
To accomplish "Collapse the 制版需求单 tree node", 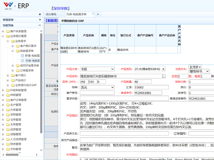I will pos(13,51).
